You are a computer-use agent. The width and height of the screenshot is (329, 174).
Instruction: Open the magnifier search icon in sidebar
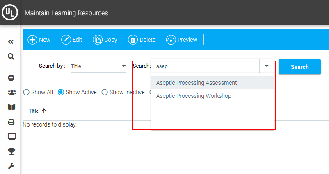pyautogui.click(x=11, y=56)
